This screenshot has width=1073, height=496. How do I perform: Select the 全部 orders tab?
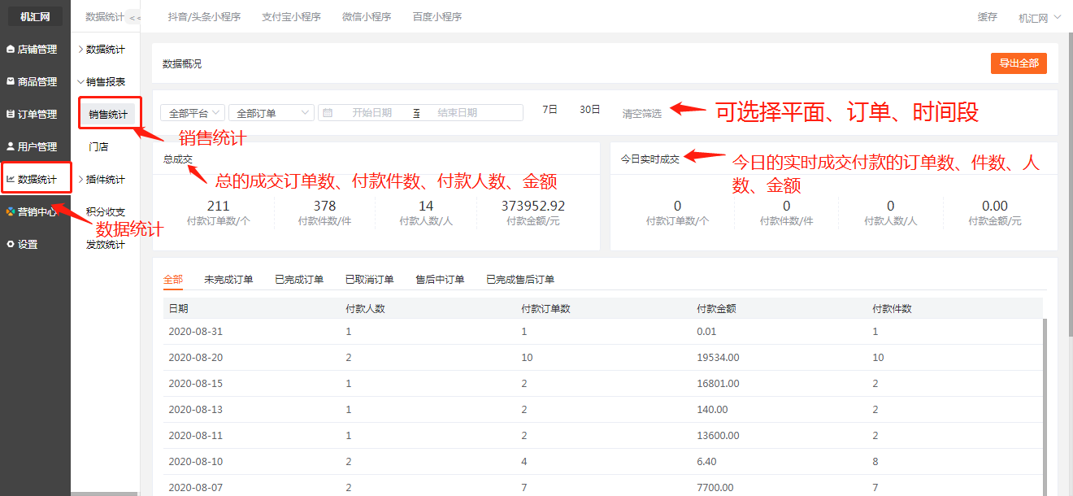tap(173, 279)
